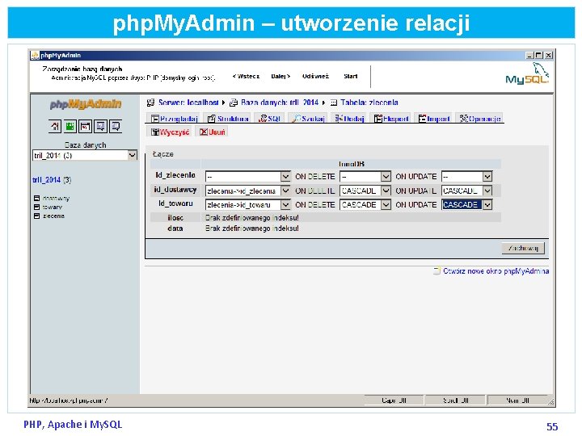582x436 pixels.
Task: Click the tril_2014 database link in sidebar
Action: click(46, 180)
